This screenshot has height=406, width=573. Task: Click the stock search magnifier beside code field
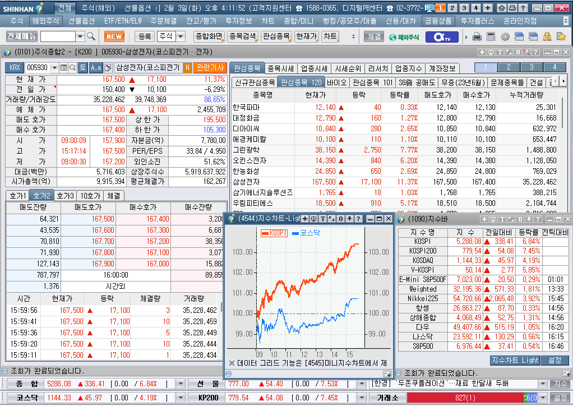pyautogui.click(x=72, y=68)
